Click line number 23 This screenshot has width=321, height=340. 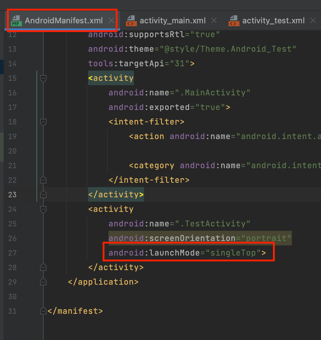(x=12, y=194)
